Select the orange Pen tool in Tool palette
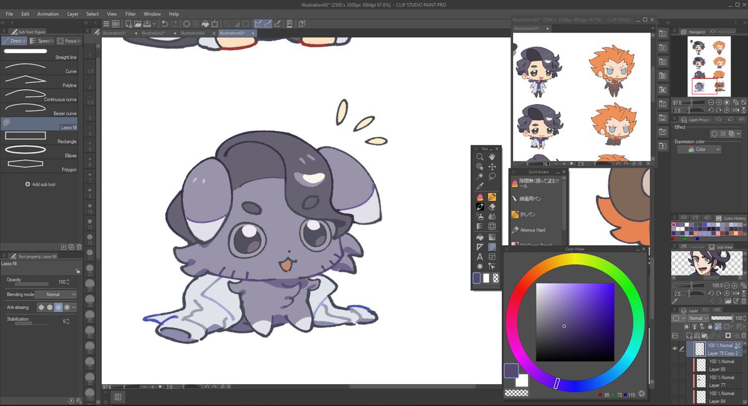 pyautogui.click(x=492, y=197)
